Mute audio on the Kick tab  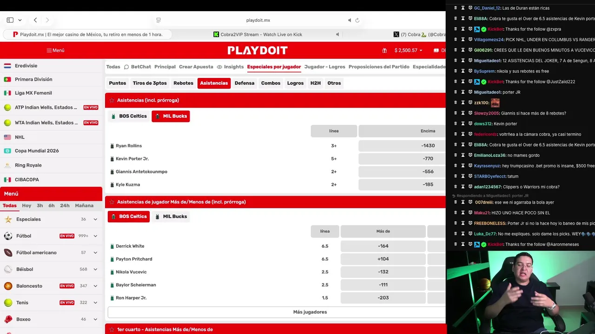tap(337, 34)
